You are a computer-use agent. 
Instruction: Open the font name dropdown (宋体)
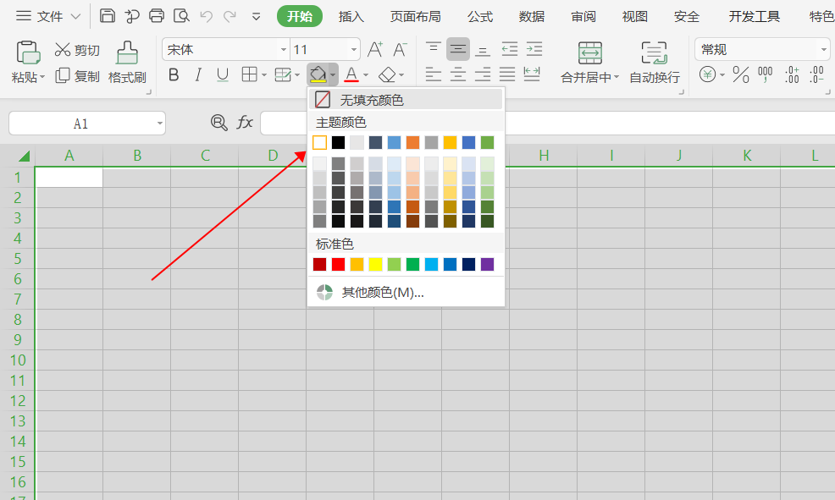[284, 49]
